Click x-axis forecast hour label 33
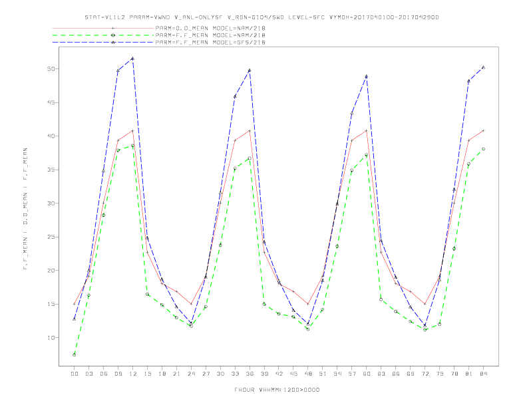The image size is (527, 407). click(x=235, y=374)
